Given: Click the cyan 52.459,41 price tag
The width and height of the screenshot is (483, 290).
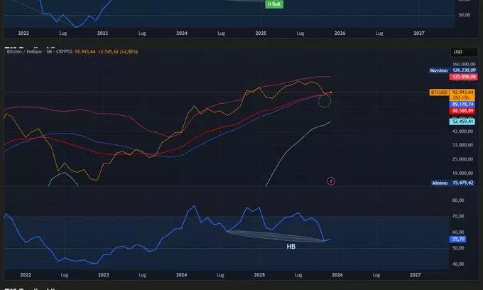Looking at the screenshot, I should point(462,122).
